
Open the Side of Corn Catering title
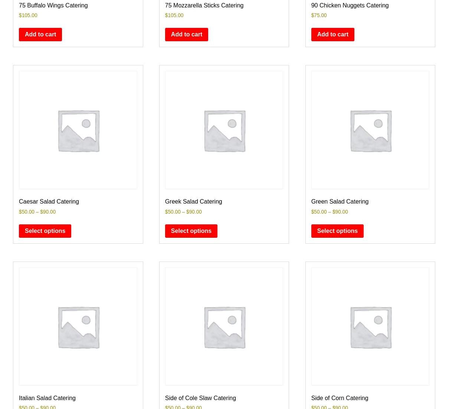[x=340, y=398]
